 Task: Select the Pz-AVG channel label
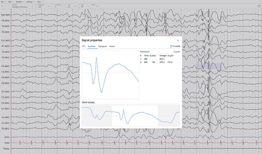tap(6, 129)
